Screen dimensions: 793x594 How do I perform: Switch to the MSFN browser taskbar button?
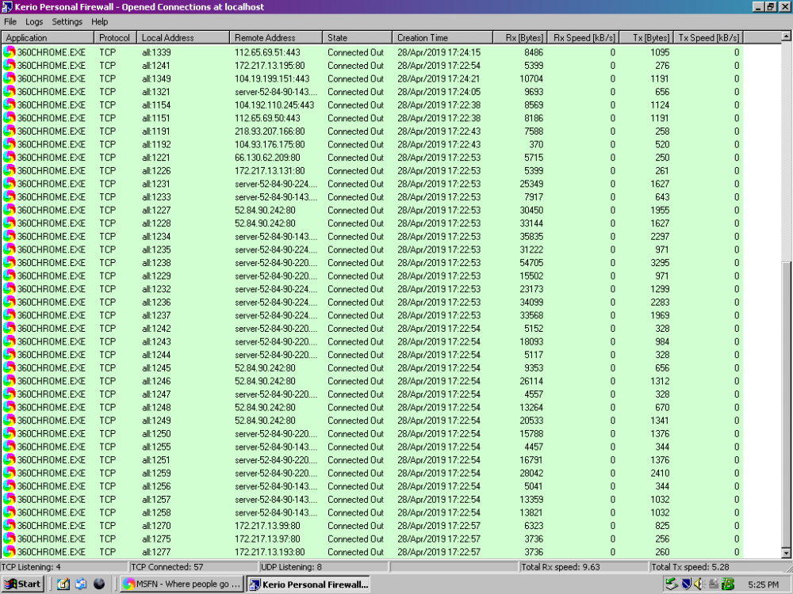182,584
